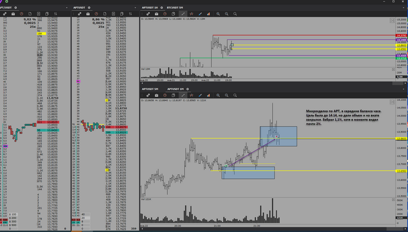Open indicators bar icon in upper chart toolbar
The width and height of the screenshot is (408, 232).
209,14
